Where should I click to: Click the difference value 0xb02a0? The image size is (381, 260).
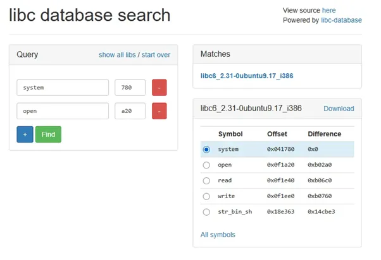pyautogui.click(x=320, y=165)
